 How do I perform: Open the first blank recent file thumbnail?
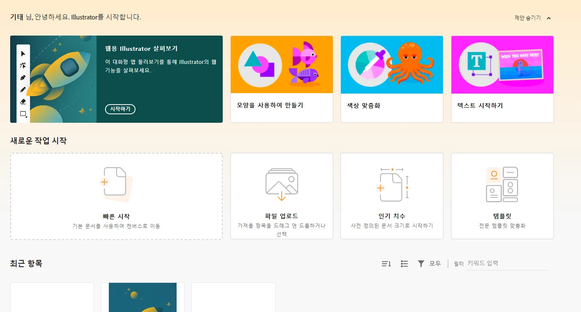coord(52,297)
